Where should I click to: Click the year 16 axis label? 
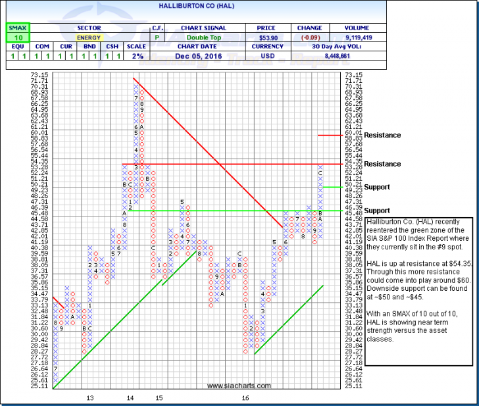pyautogui.click(x=245, y=398)
